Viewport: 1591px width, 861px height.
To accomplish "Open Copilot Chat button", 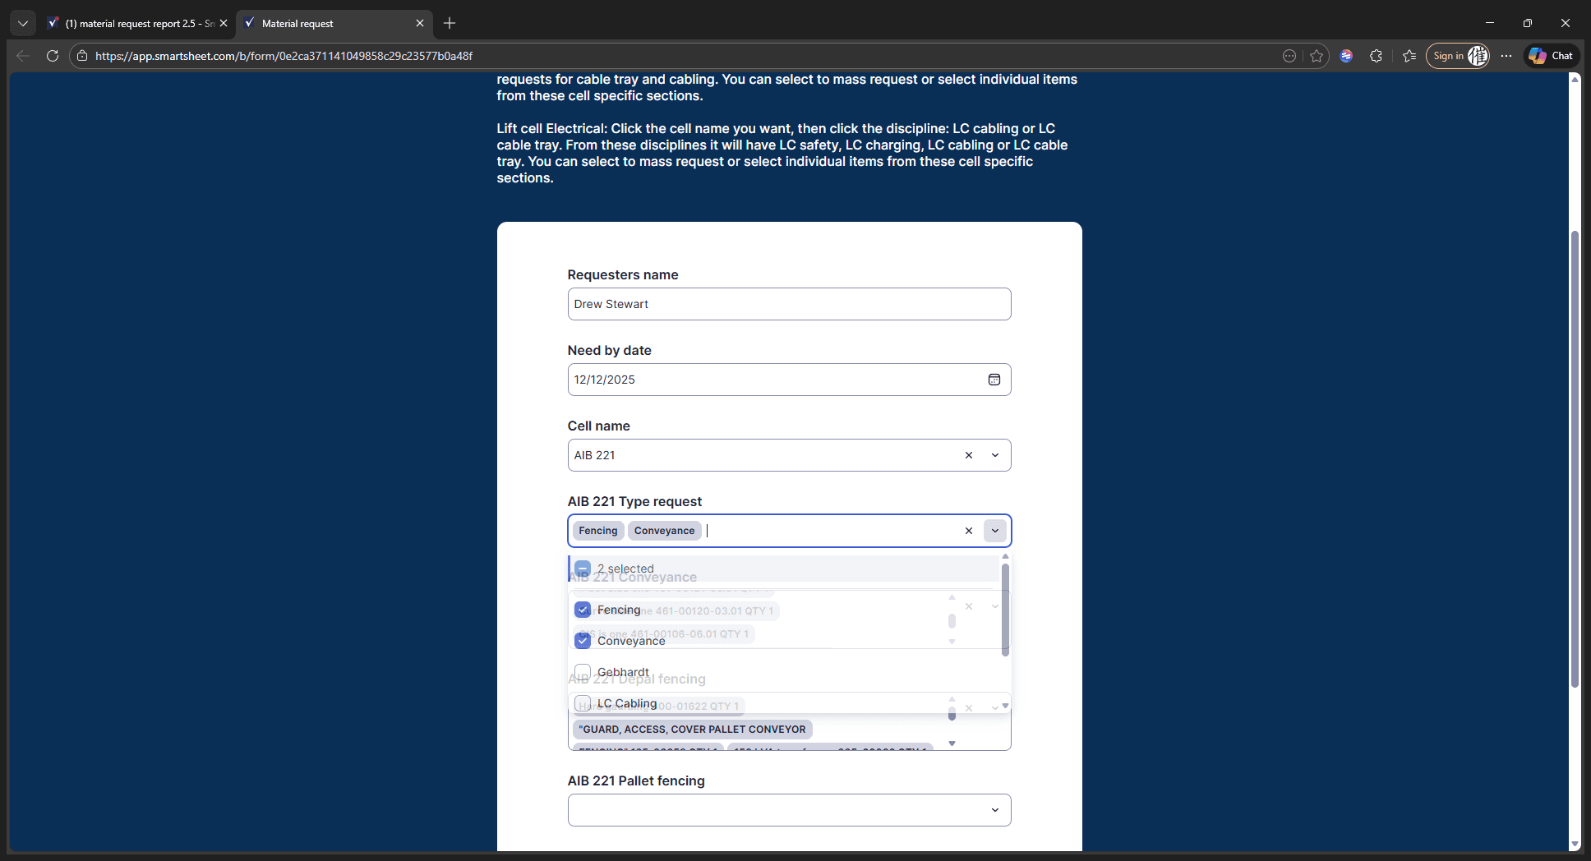I will (1552, 56).
